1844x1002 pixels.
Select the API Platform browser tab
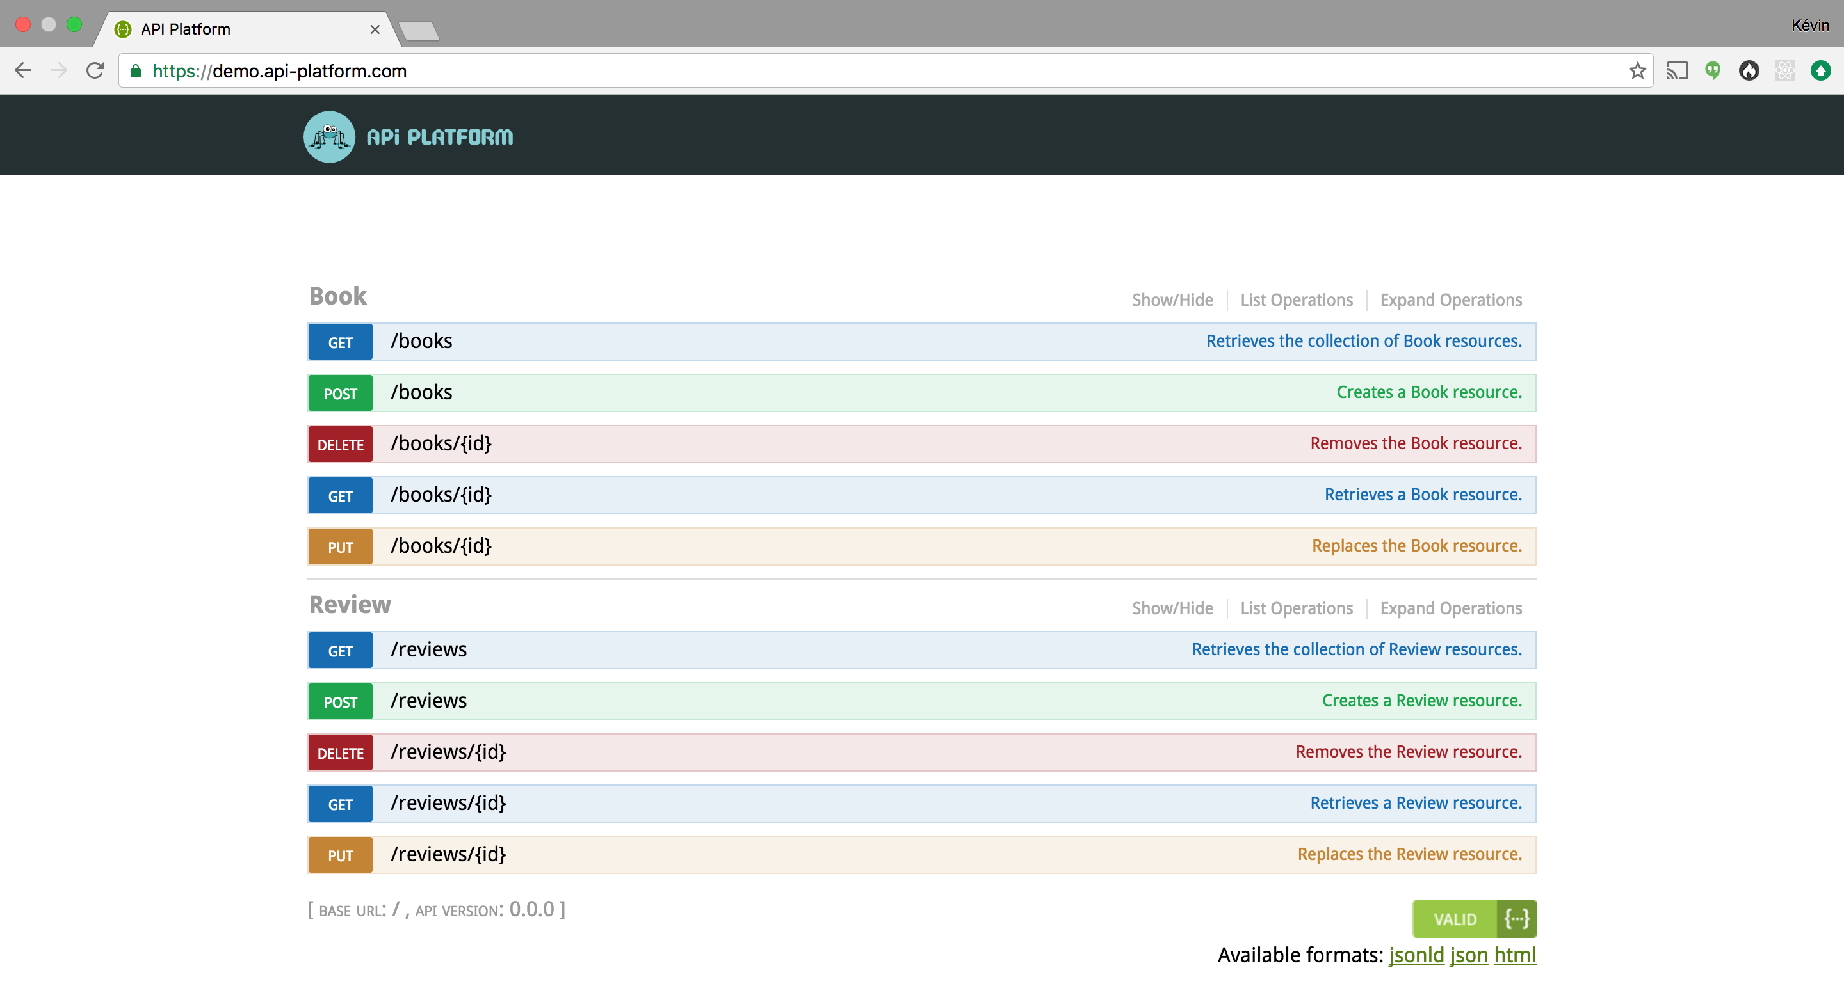tap(247, 29)
